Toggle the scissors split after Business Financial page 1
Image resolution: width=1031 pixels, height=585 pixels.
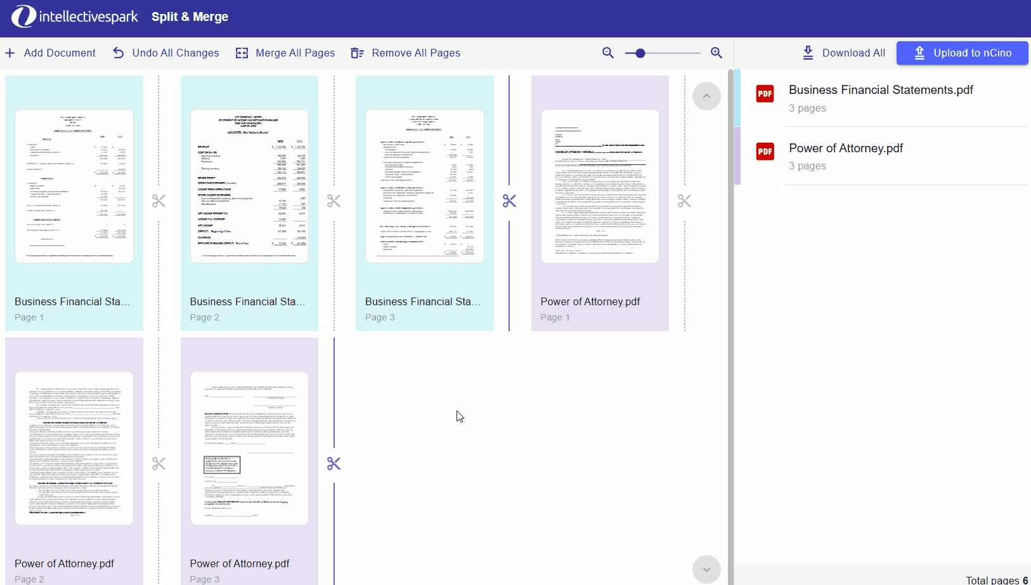coord(158,200)
